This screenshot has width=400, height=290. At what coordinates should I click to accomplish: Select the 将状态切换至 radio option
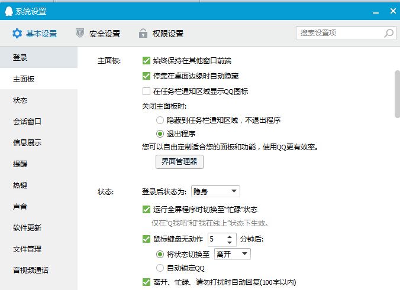click(x=160, y=254)
